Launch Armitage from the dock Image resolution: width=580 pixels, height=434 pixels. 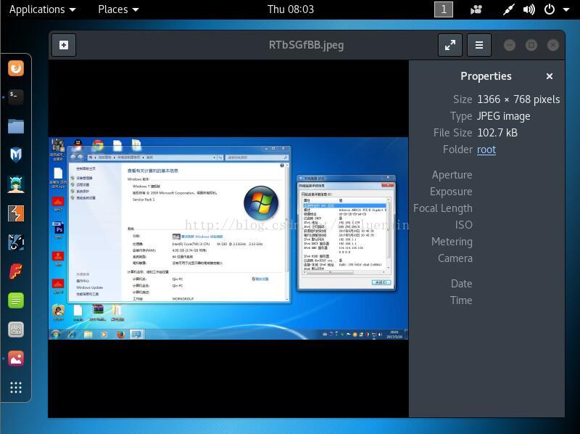pyautogui.click(x=16, y=184)
